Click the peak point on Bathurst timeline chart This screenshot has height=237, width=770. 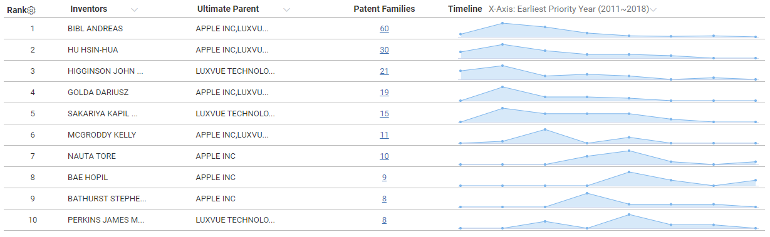tap(586, 193)
